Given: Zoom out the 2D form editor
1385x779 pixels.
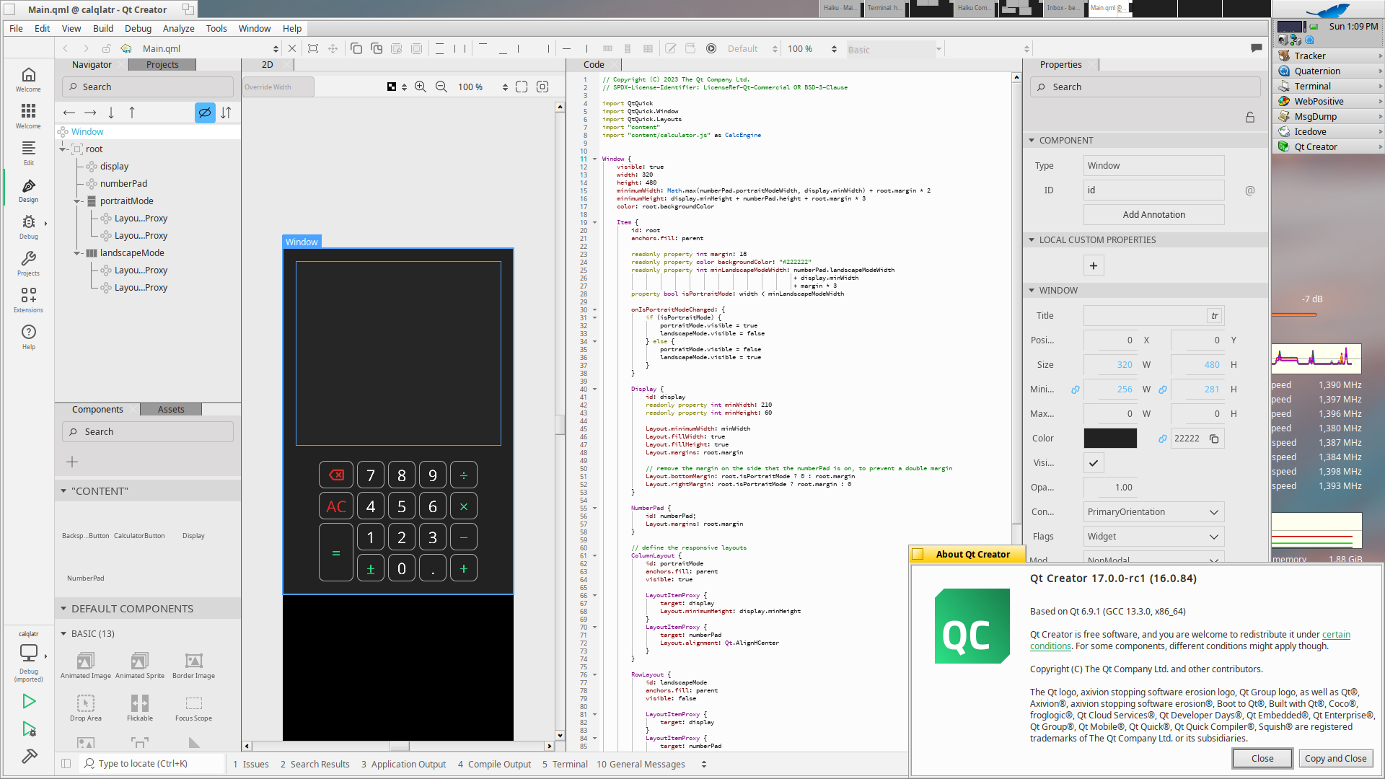Looking at the screenshot, I should [x=441, y=87].
